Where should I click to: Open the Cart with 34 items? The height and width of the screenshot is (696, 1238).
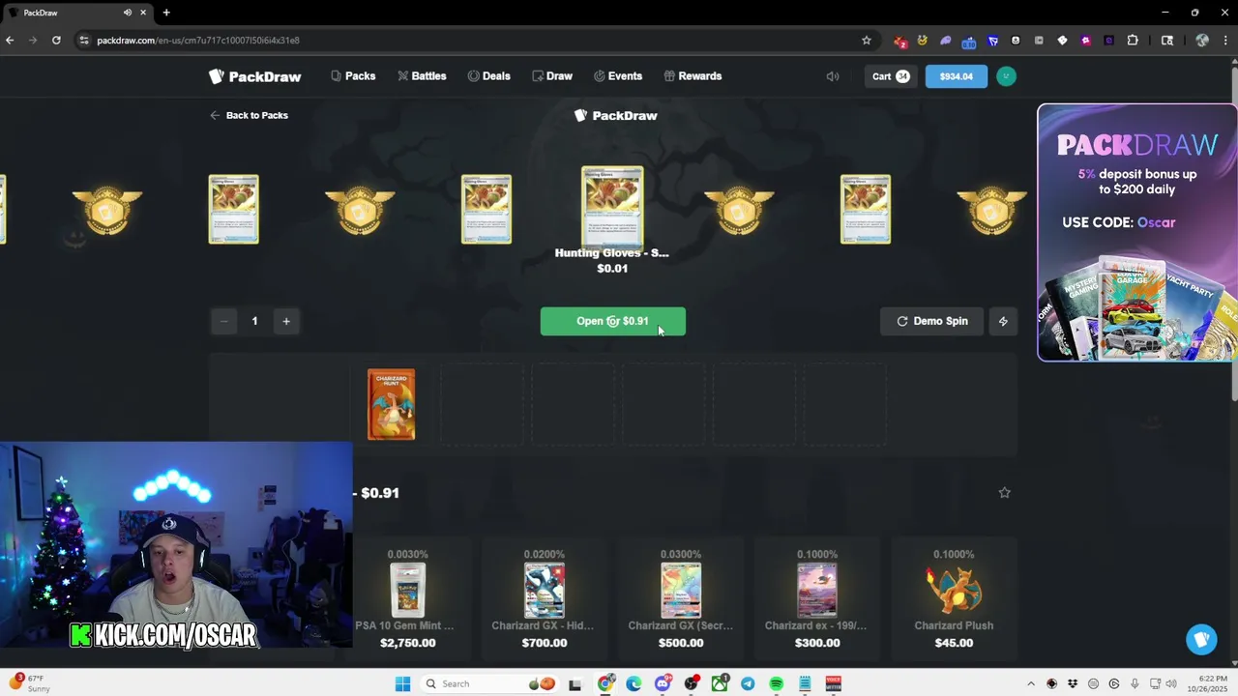pos(891,76)
